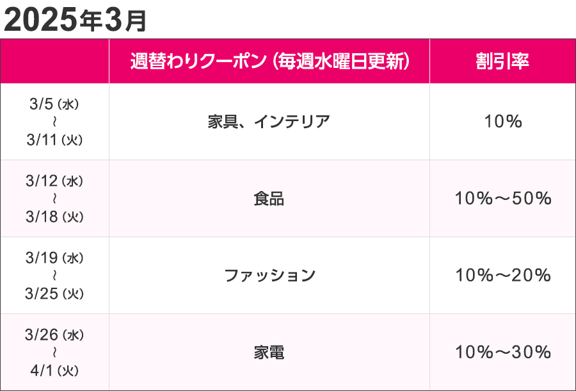The width and height of the screenshot is (576, 391).
Task: Click the 10%～20% discount rate
Action: [x=502, y=276]
